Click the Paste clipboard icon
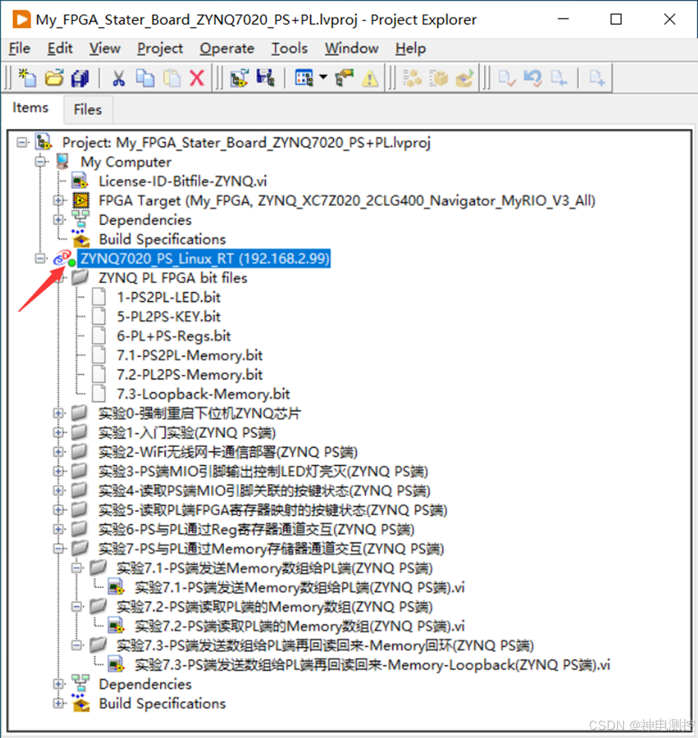 (172, 78)
